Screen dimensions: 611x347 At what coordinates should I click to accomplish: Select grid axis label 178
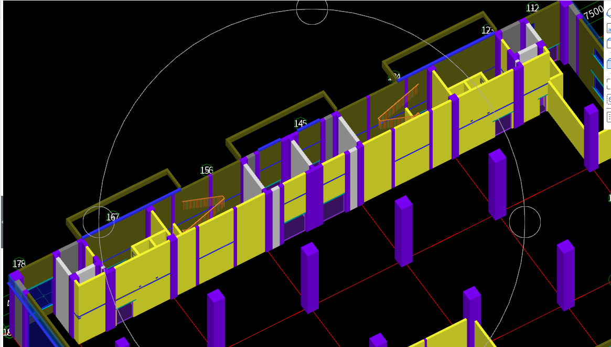point(19,264)
